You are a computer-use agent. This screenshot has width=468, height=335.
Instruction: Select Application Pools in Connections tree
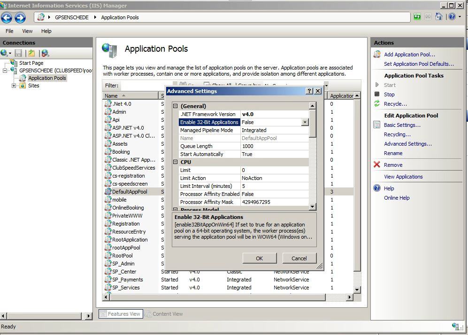[47, 78]
